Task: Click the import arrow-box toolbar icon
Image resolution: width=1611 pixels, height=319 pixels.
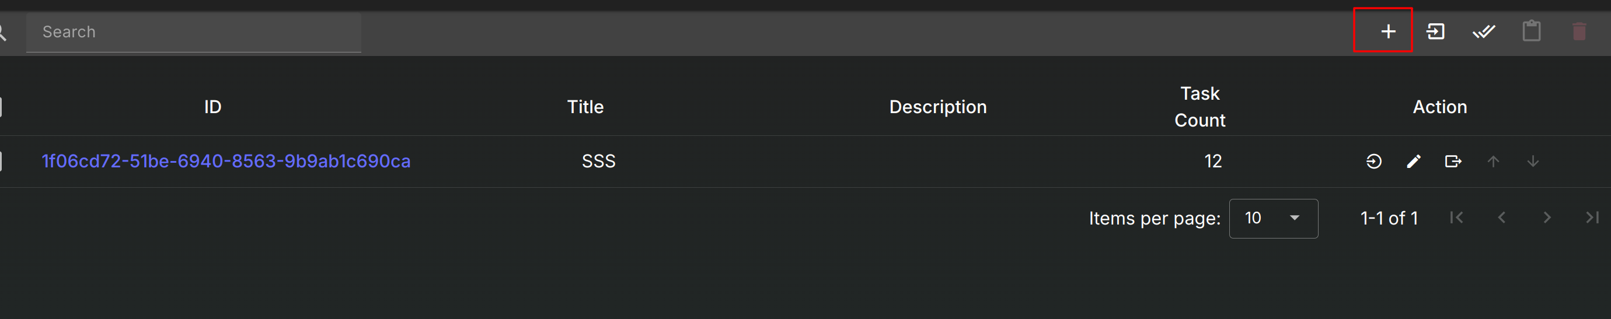Action: click(x=1435, y=31)
